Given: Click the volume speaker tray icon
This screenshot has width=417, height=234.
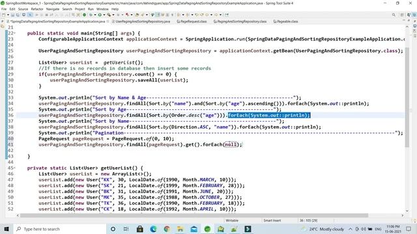Looking at the screenshot, I should 364,229.
